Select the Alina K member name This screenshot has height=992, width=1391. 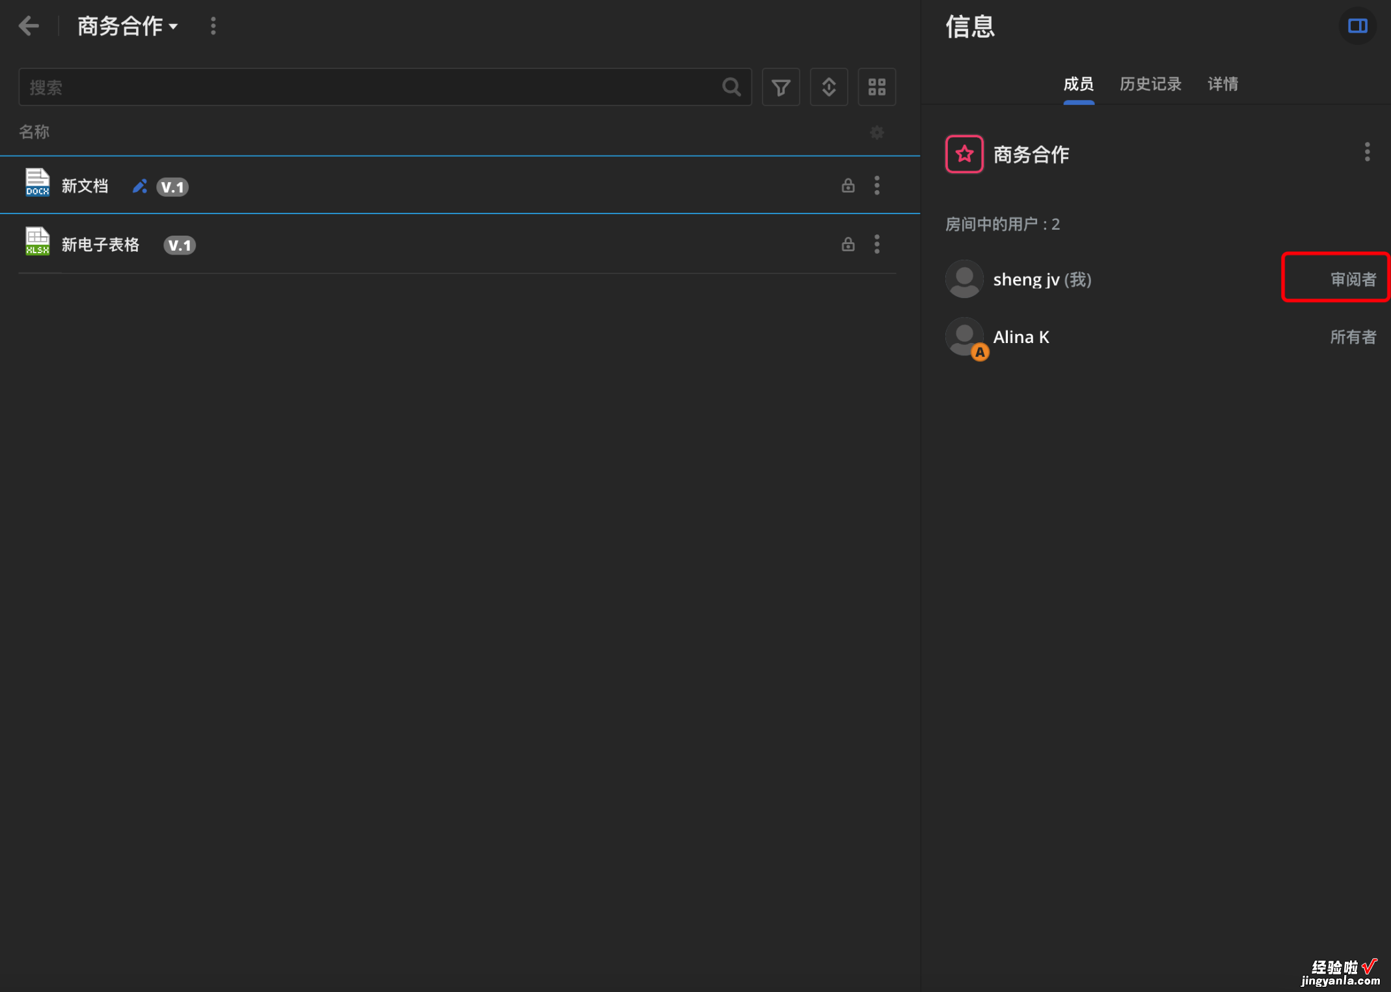(1021, 337)
